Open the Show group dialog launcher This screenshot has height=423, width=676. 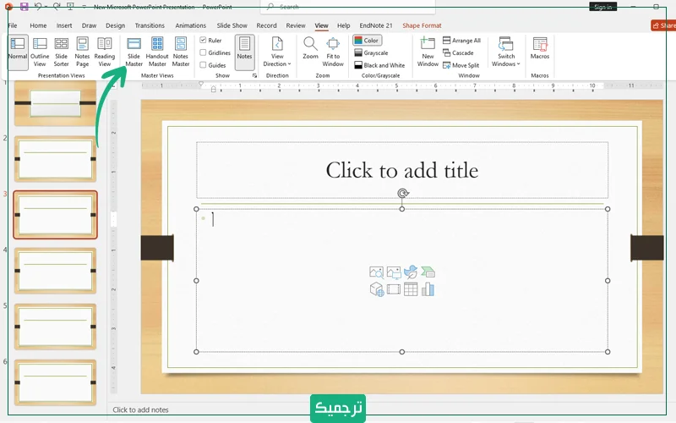254,75
